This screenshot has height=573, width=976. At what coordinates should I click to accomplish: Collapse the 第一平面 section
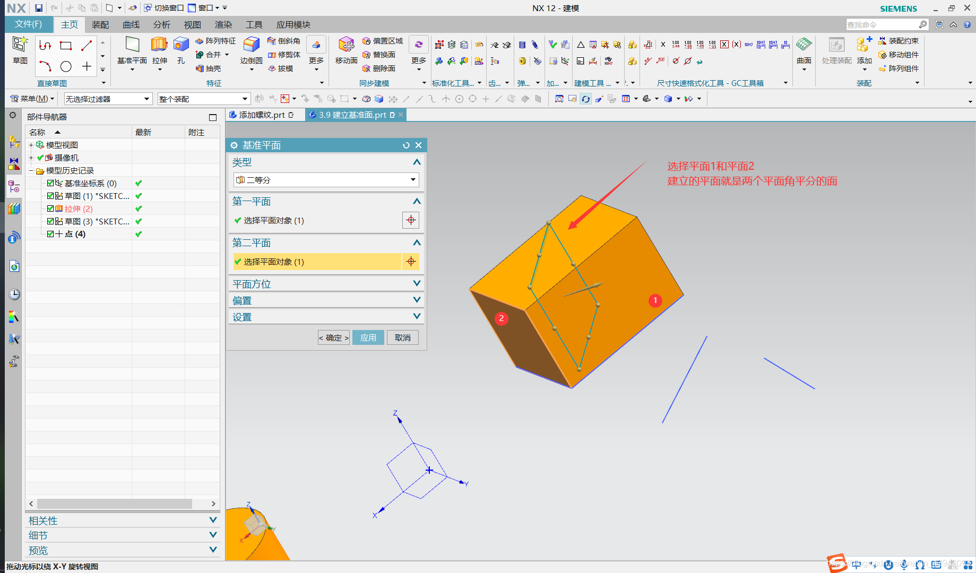417,201
